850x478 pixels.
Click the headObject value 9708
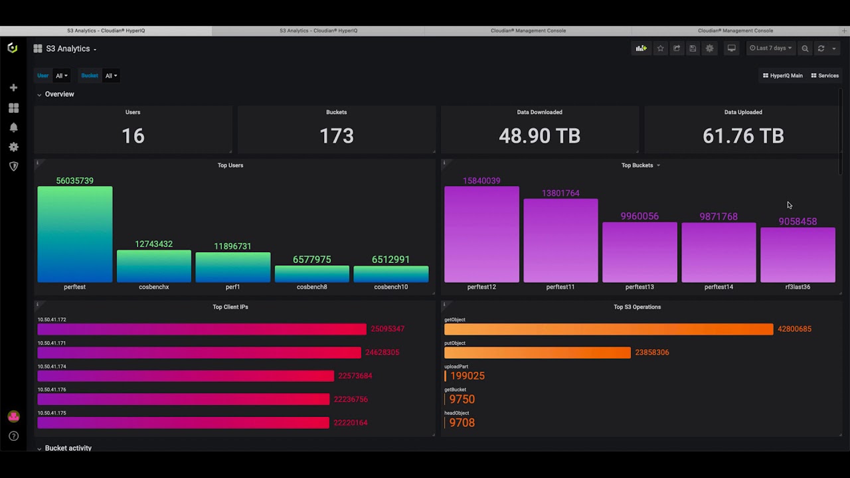tap(462, 422)
